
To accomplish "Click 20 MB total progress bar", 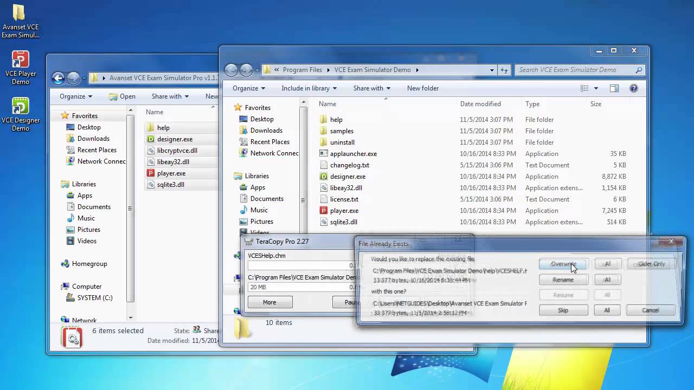I will (x=301, y=288).
